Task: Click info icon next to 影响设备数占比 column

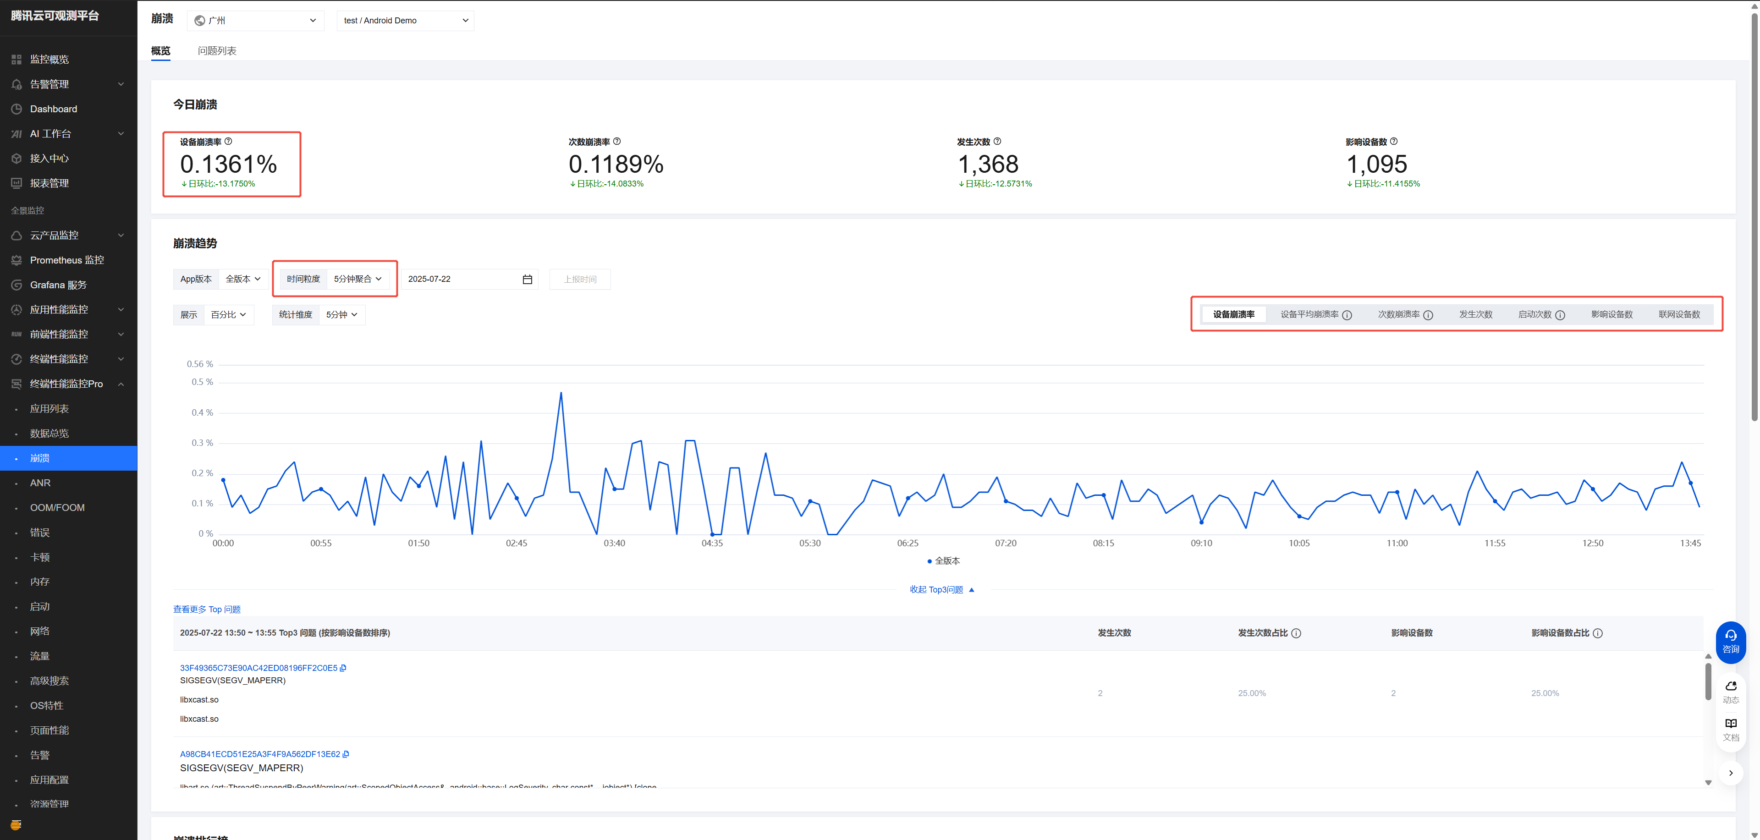Action: pos(1597,633)
